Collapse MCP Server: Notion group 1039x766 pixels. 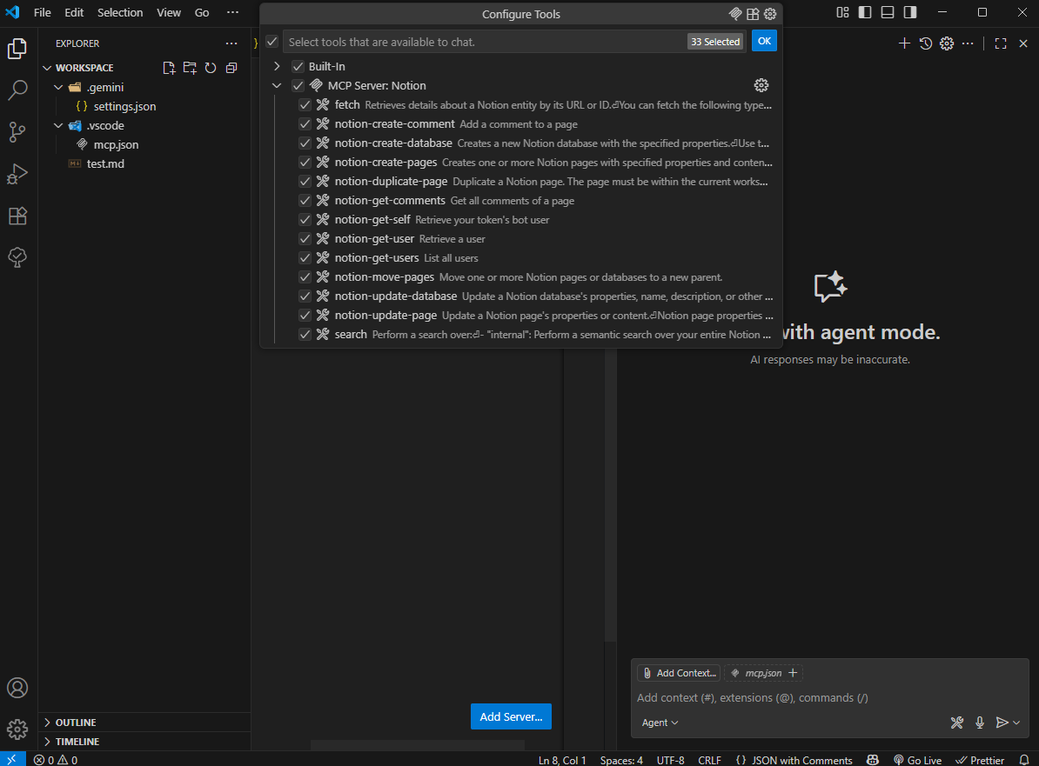point(277,85)
